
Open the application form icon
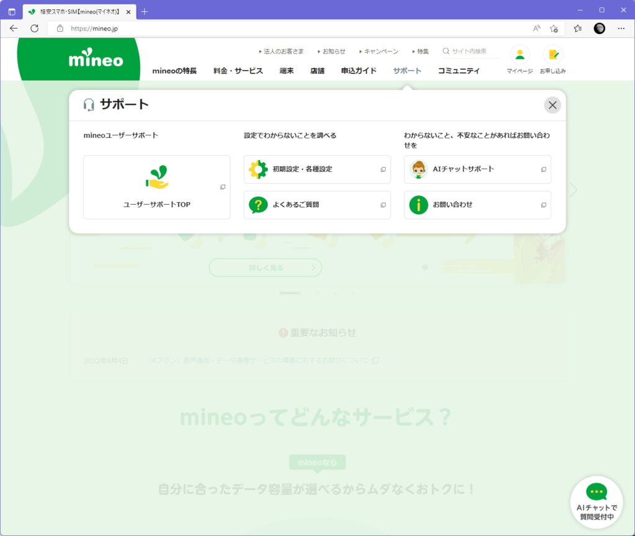(553, 55)
